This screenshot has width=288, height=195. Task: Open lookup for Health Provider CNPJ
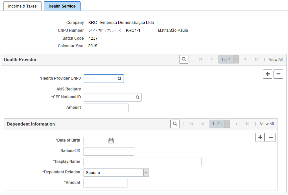click(120, 79)
